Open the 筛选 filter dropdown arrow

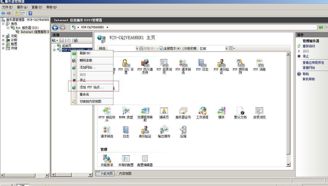(x=137, y=48)
